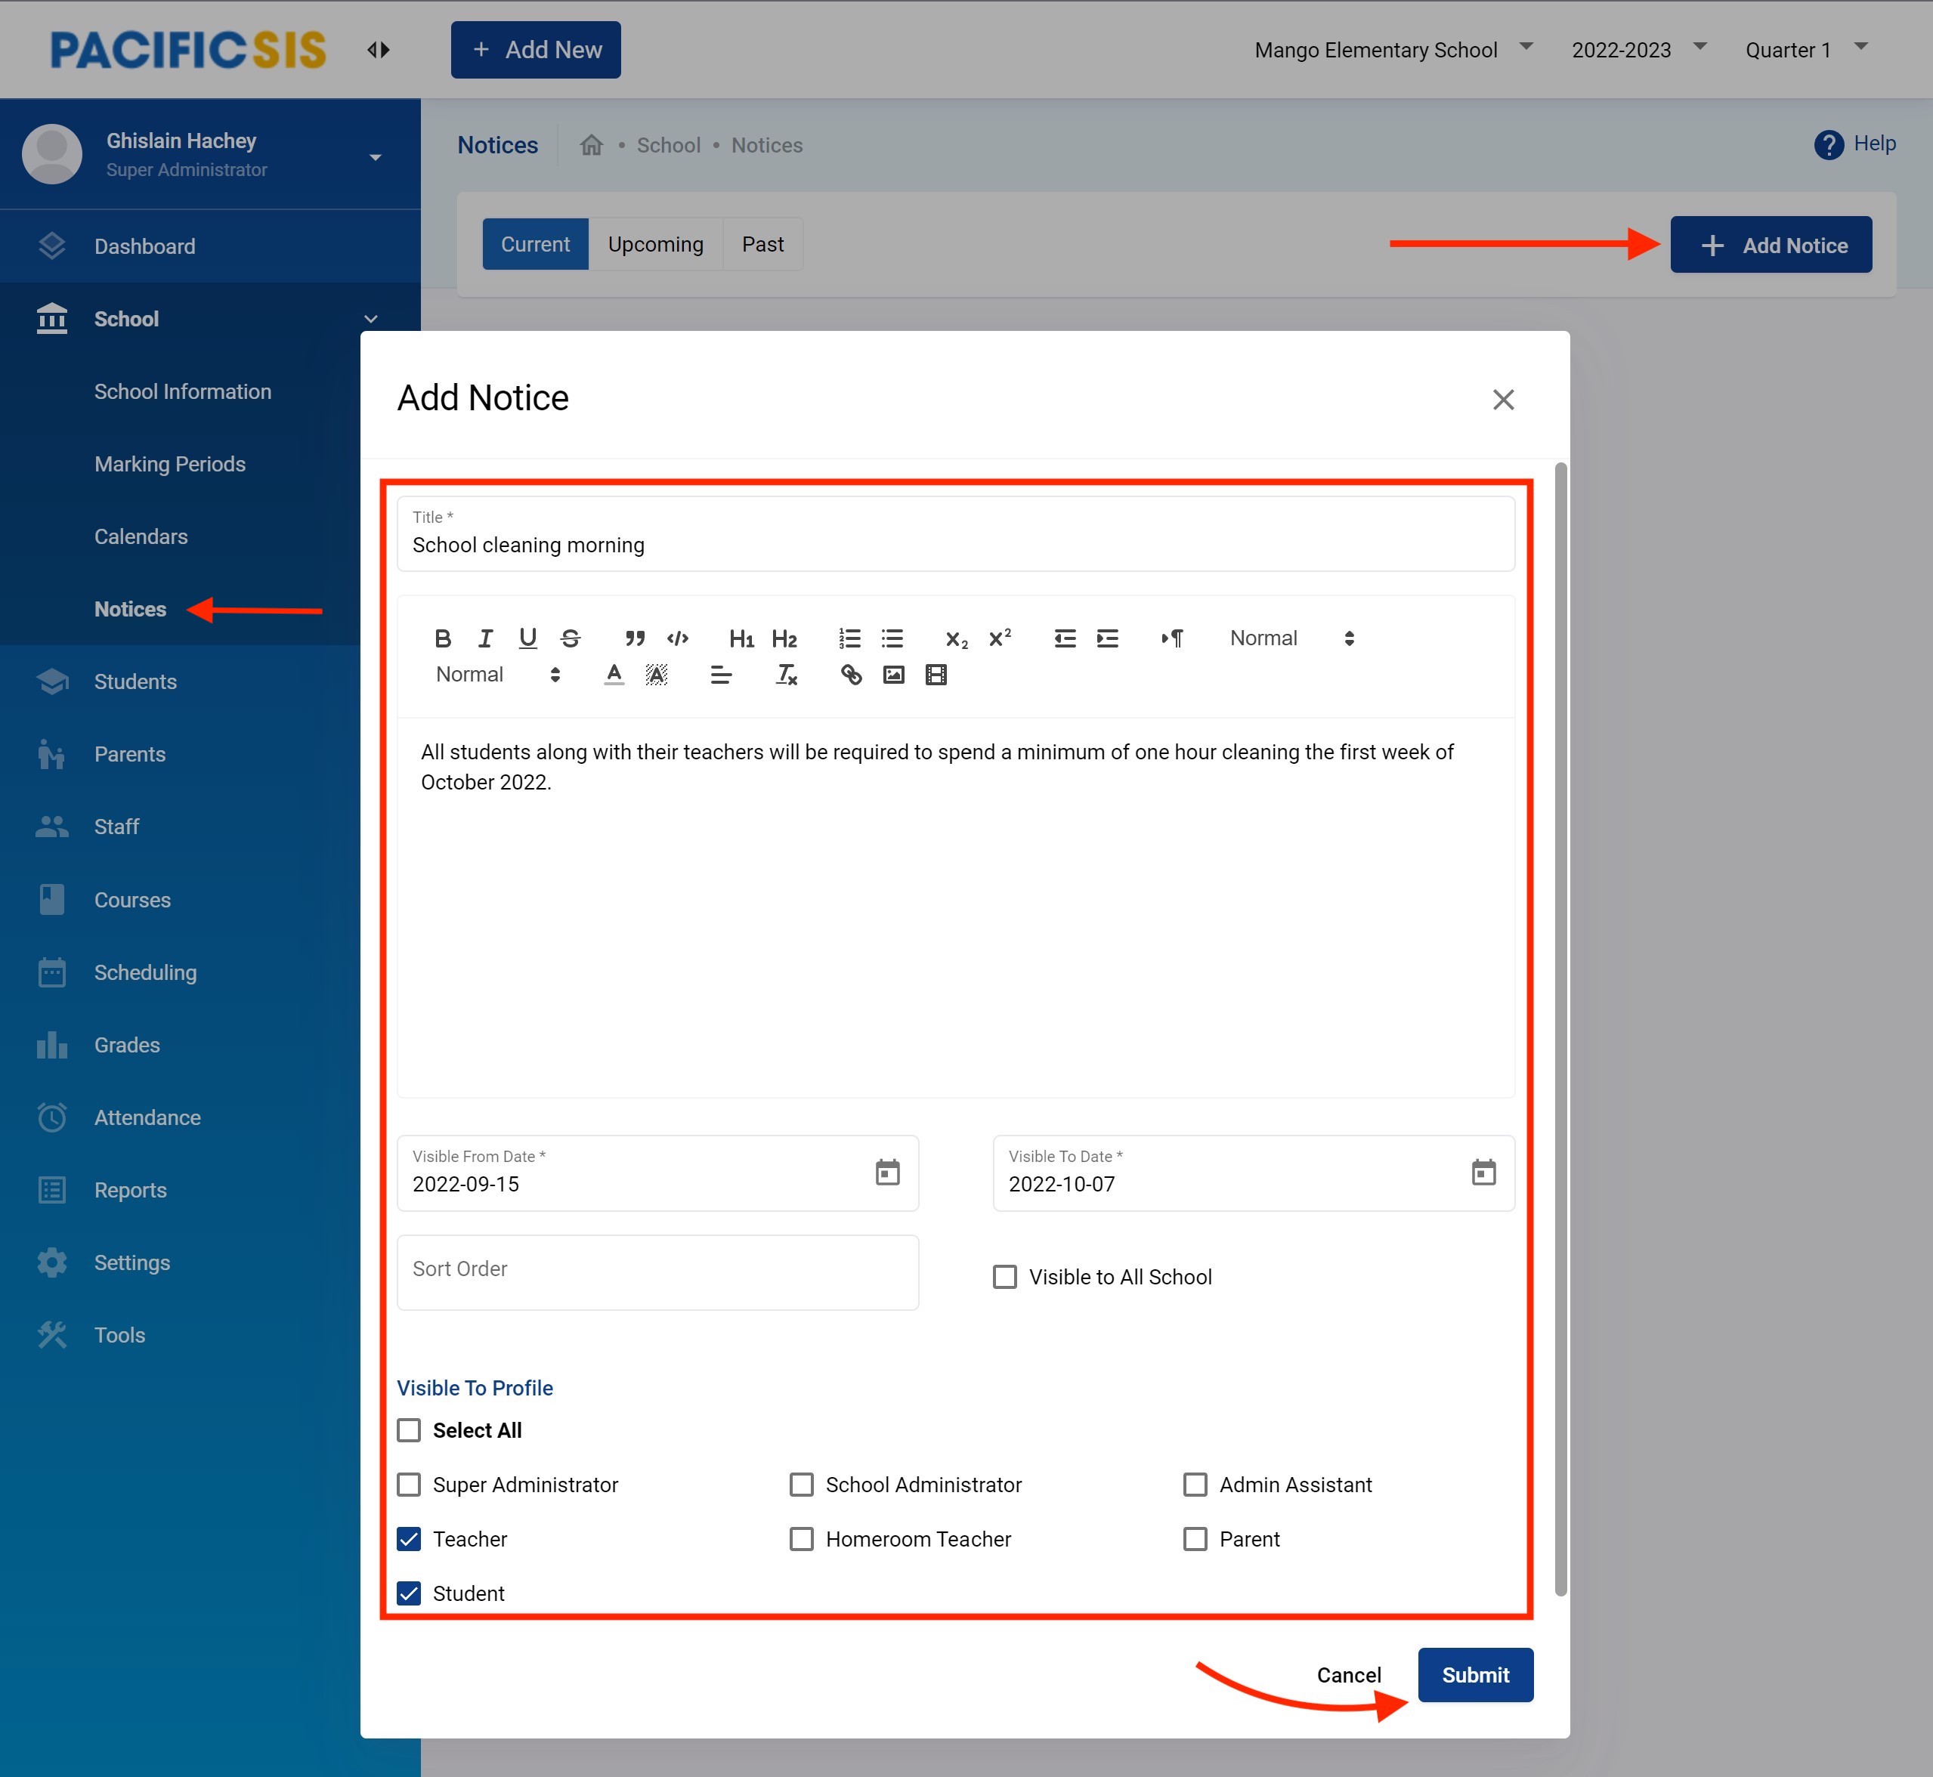This screenshot has height=1777, width=1933.
Task: Submit the new notice
Action: pos(1474,1675)
